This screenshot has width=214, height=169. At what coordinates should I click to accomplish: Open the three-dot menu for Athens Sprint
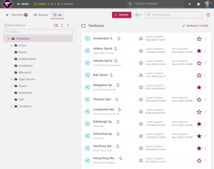coord(206,51)
